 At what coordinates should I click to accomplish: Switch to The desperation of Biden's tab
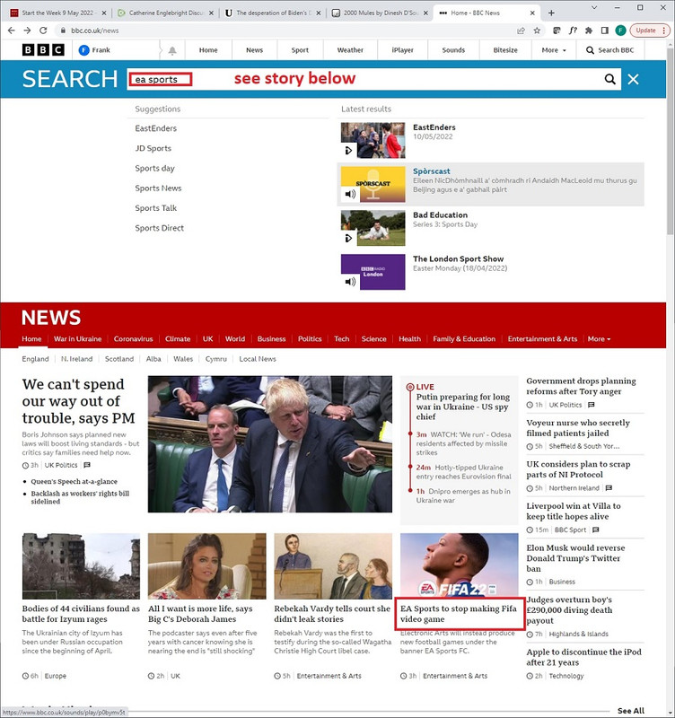[x=273, y=13]
